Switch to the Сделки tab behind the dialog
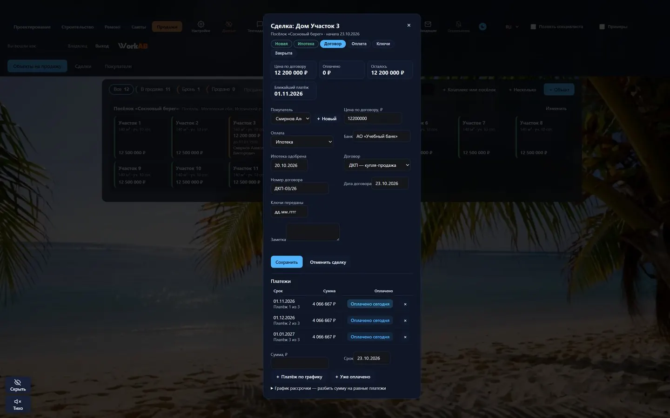The image size is (670, 418). (83, 66)
